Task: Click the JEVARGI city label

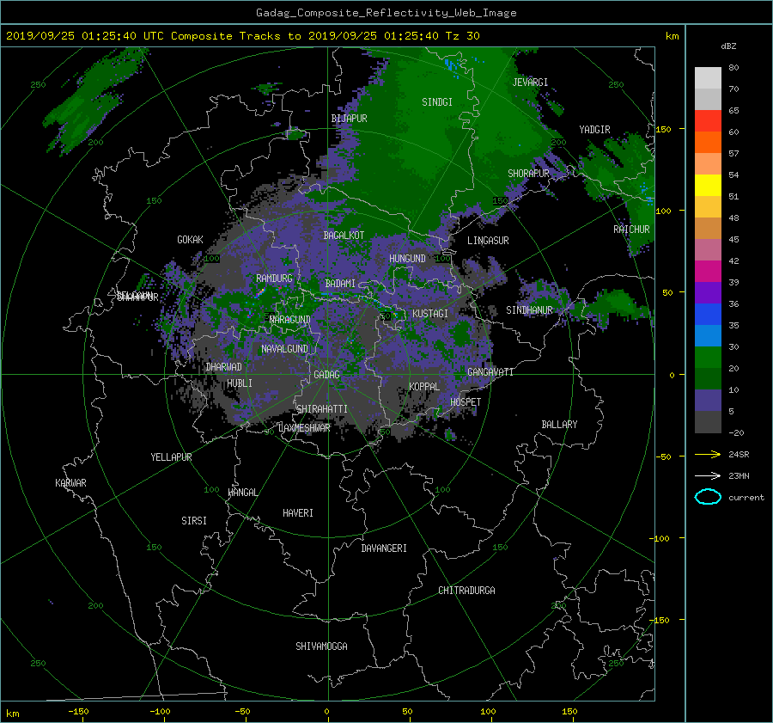Action: pyautogui.click(x=530, y=83)
